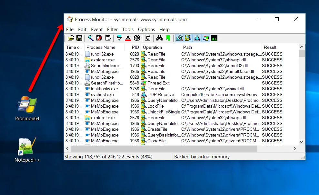The height and width of the screenshot is (195, 319).
Task: Click the binoculars Find icon
Action: click(x=159, y=38)
